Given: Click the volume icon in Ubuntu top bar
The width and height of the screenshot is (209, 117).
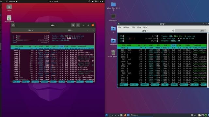Looking at the screenshot, I should pos(92,1).
